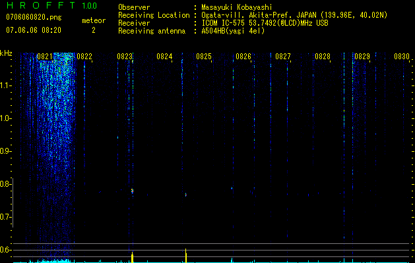Click the 0823 time marker
The image size is (415, 263).
(x=125, y=57)
